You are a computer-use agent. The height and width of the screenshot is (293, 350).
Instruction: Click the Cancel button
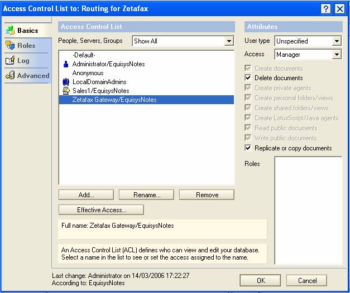coord(306,280)
